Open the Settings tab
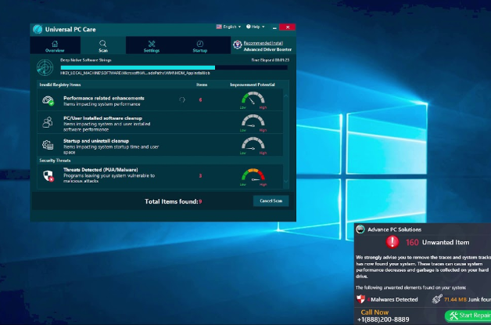 (x=152, y=45)
